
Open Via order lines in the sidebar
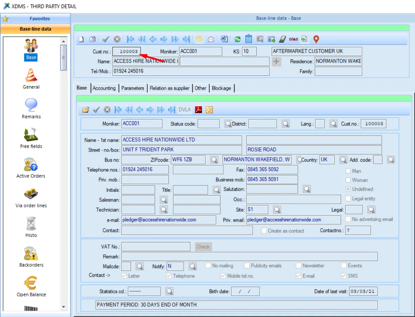(31, 198)
